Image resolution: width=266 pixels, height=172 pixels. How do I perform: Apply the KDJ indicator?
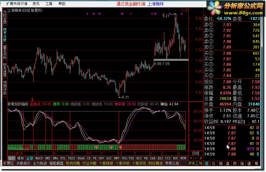point(160,158)
